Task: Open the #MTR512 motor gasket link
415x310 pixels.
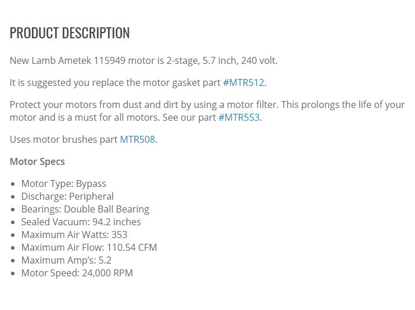Action: (244, 82)
